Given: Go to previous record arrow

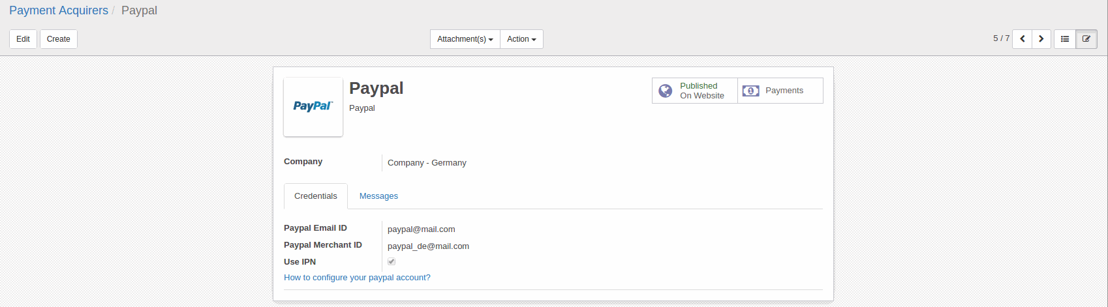Looking at the screenshot, I should [x=1023, y=39].
